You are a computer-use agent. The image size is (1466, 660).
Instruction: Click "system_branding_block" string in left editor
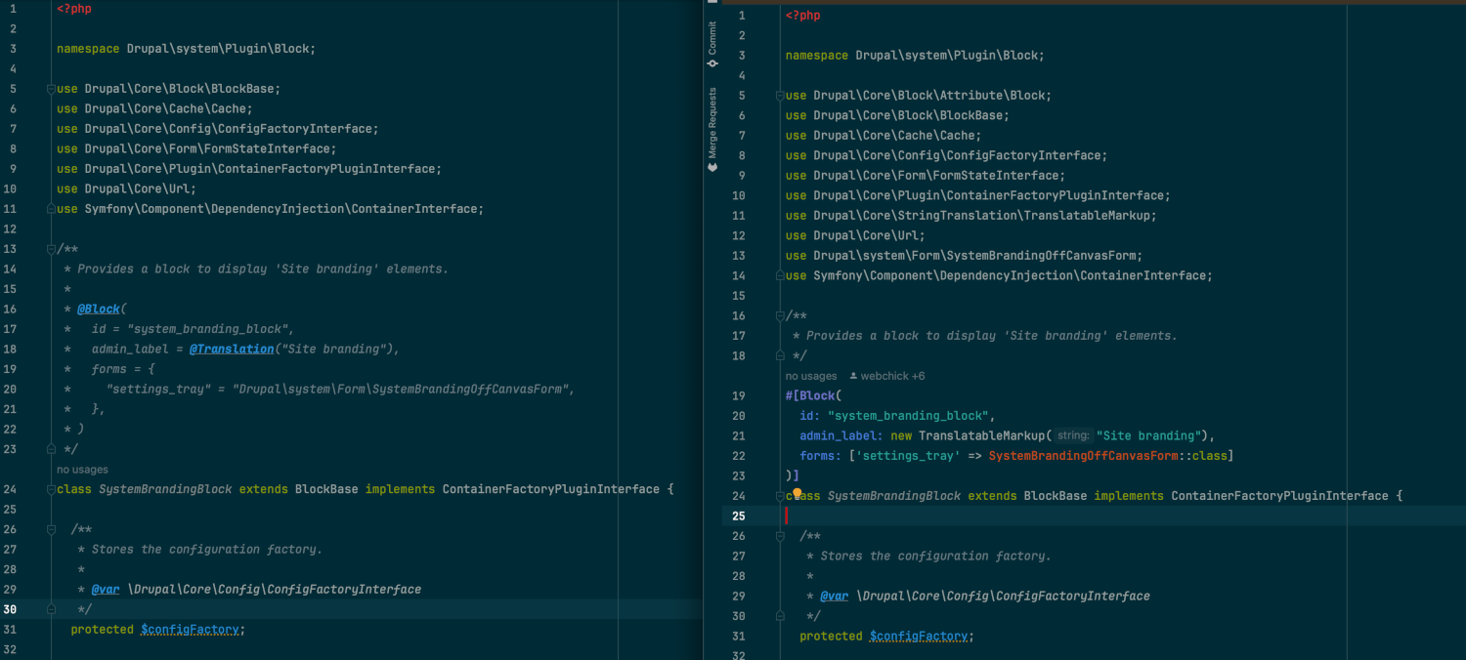[x=207, y=329]
